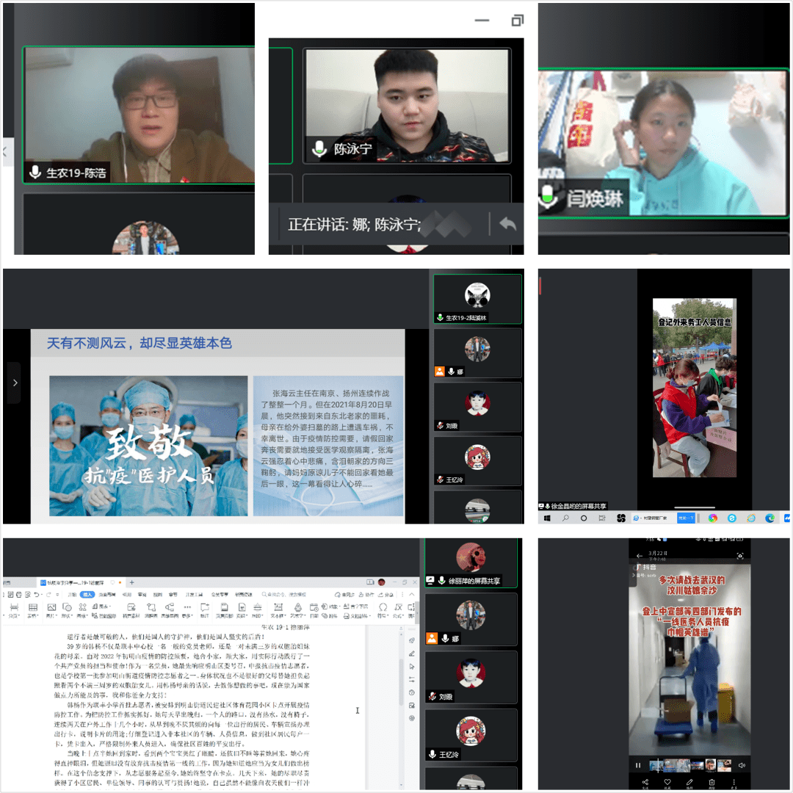Select participant tile 生农19-2陆溪林
Screen dimensions: 793x793
(x=477, y=299)
